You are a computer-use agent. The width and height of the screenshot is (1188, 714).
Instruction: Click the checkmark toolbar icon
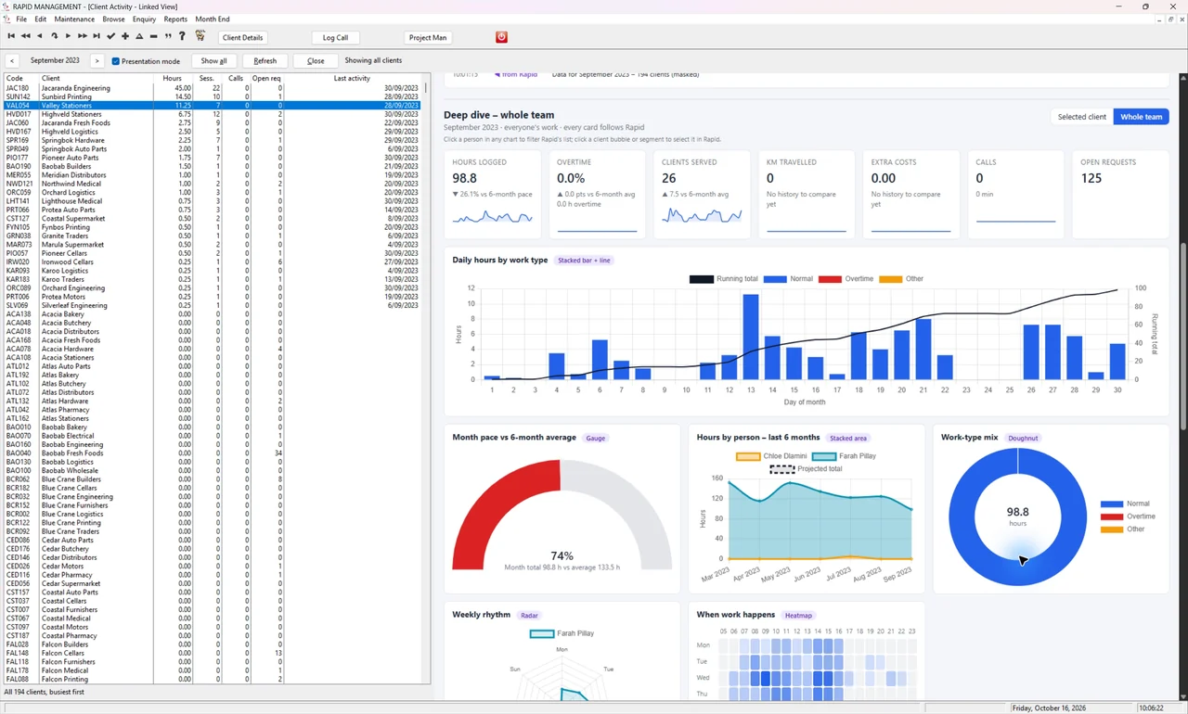click(111, 37)
